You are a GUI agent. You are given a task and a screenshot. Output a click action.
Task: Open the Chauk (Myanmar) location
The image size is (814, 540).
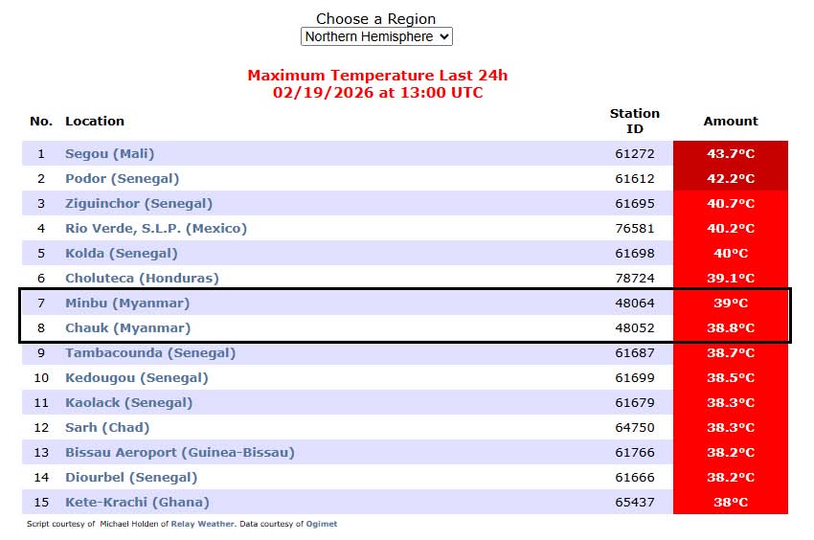coord(127,327)
